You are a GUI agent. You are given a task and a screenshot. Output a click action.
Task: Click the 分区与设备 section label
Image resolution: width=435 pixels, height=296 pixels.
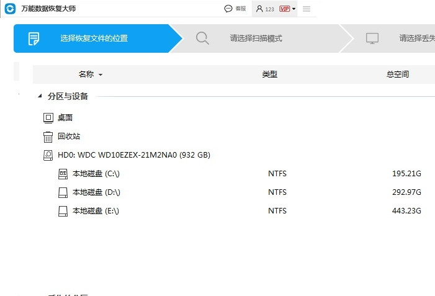pos(68,96)
